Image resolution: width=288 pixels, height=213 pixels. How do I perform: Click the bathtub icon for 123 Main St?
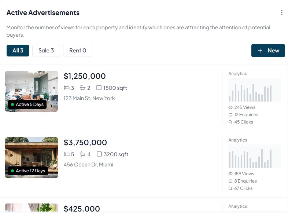click(x=83, y=88)
